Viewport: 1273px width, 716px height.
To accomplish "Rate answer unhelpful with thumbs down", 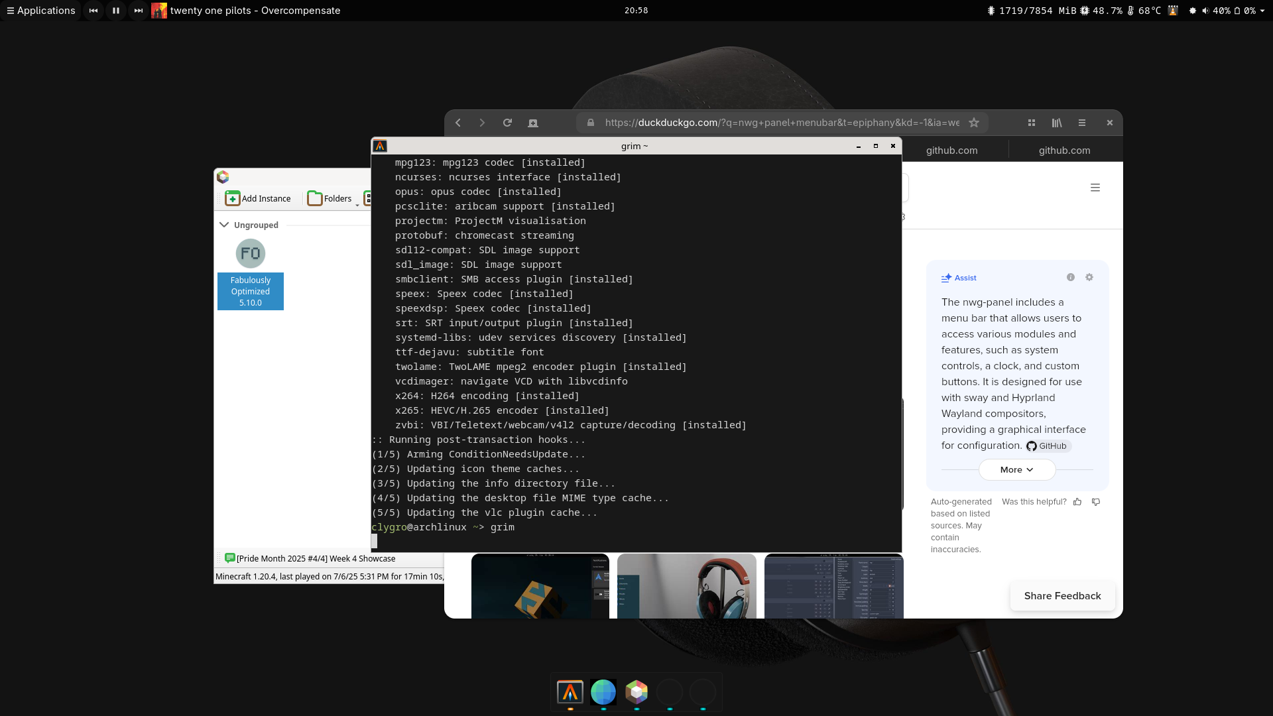I will pyautogui.click(x=1096, y=502).
